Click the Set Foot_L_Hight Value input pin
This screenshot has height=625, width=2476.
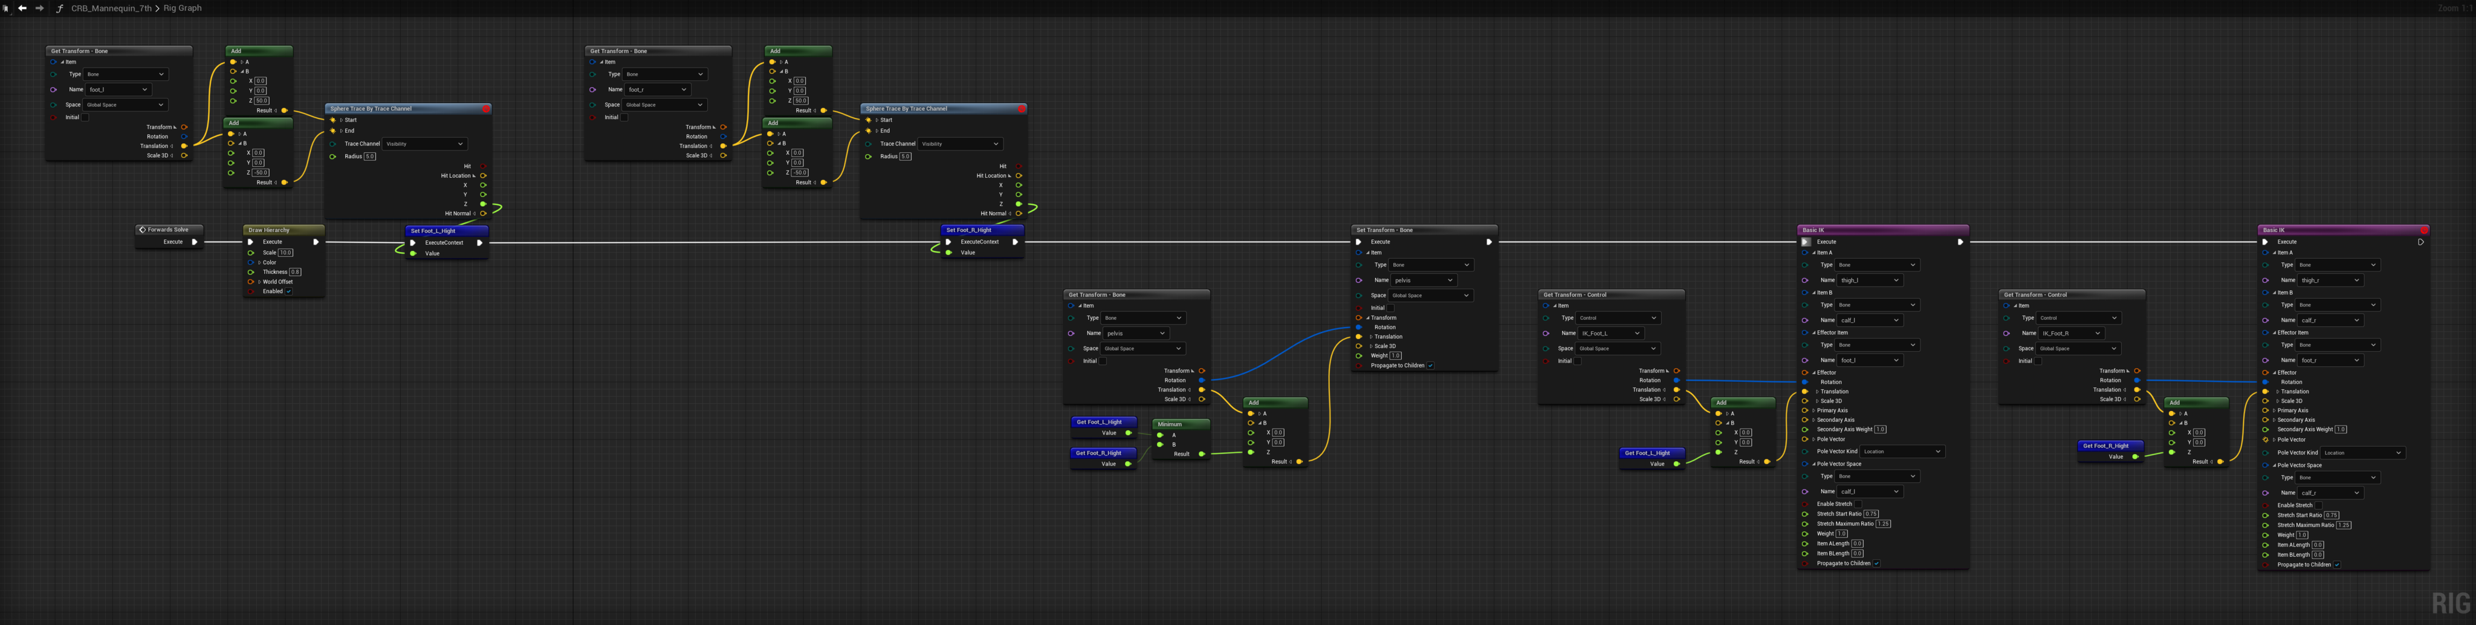[x=413, y=254]
